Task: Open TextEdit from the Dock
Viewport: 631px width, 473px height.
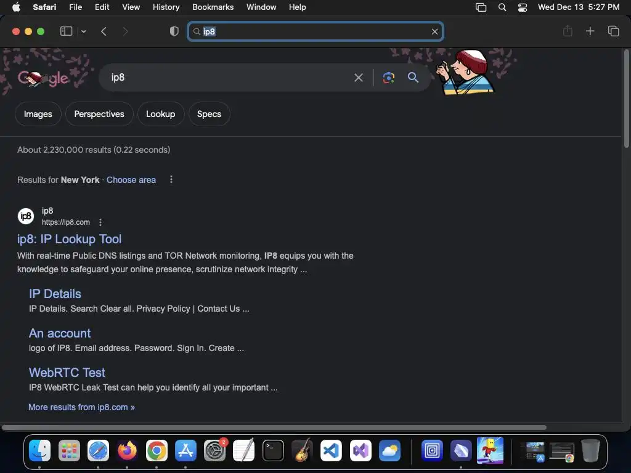Action: 244,450
